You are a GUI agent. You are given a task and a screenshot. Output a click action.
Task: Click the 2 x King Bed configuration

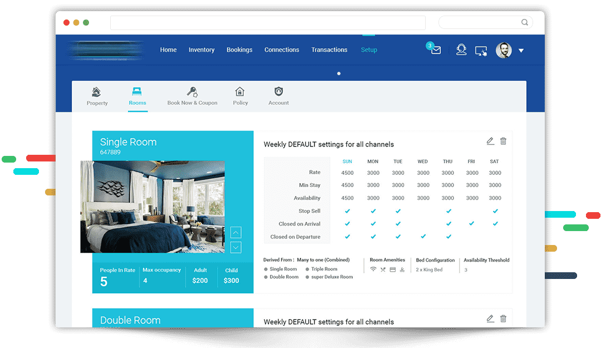click(x=429, y=269)
